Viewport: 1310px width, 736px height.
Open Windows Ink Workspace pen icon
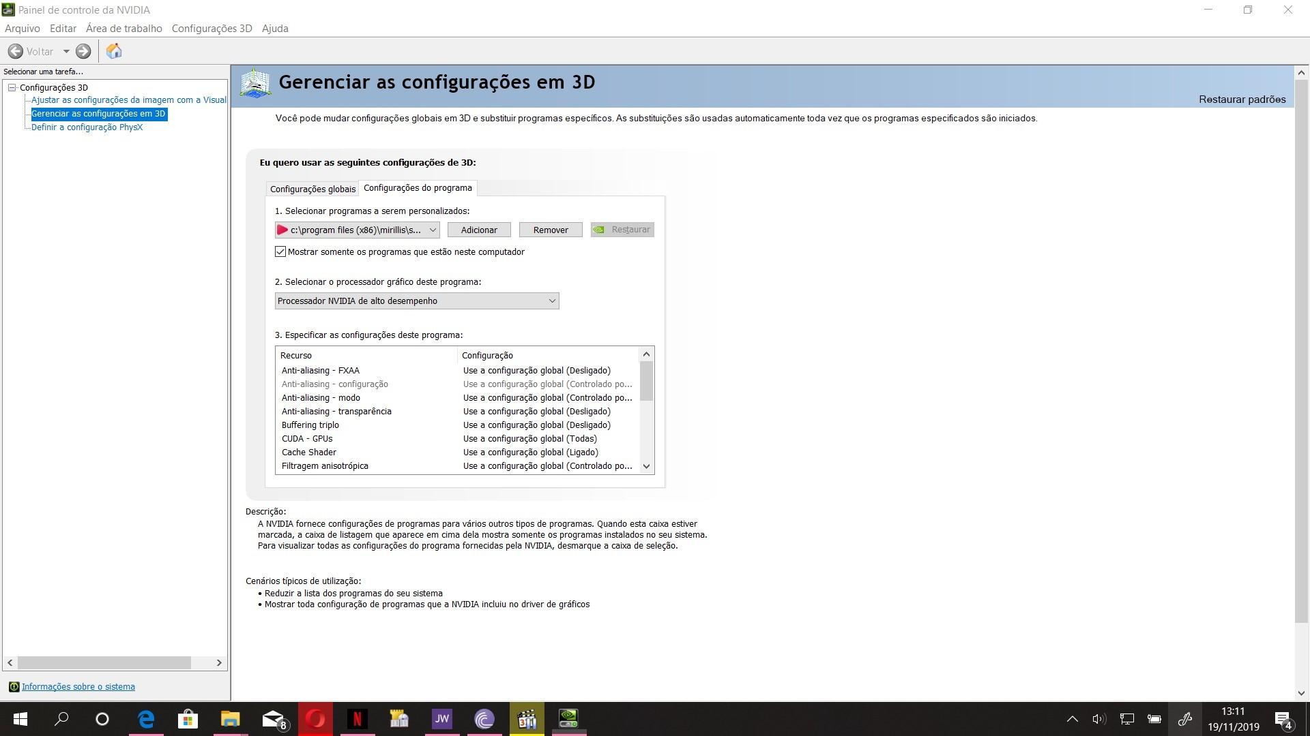click(1185, 719)
